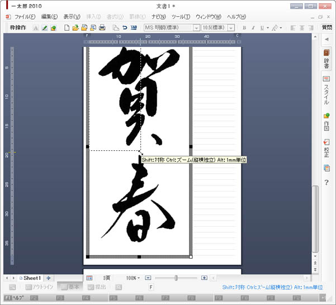Select the Sheet1 tab
The image size is (336, 305).
point(31,278)
